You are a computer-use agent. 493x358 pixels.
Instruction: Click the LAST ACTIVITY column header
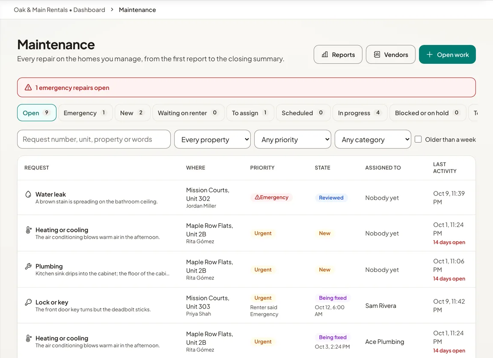click(x=445, y=168)
